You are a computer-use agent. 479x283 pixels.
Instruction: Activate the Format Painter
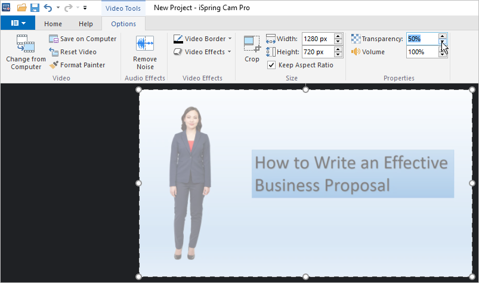pyautogui.click(x=77, y=65)
